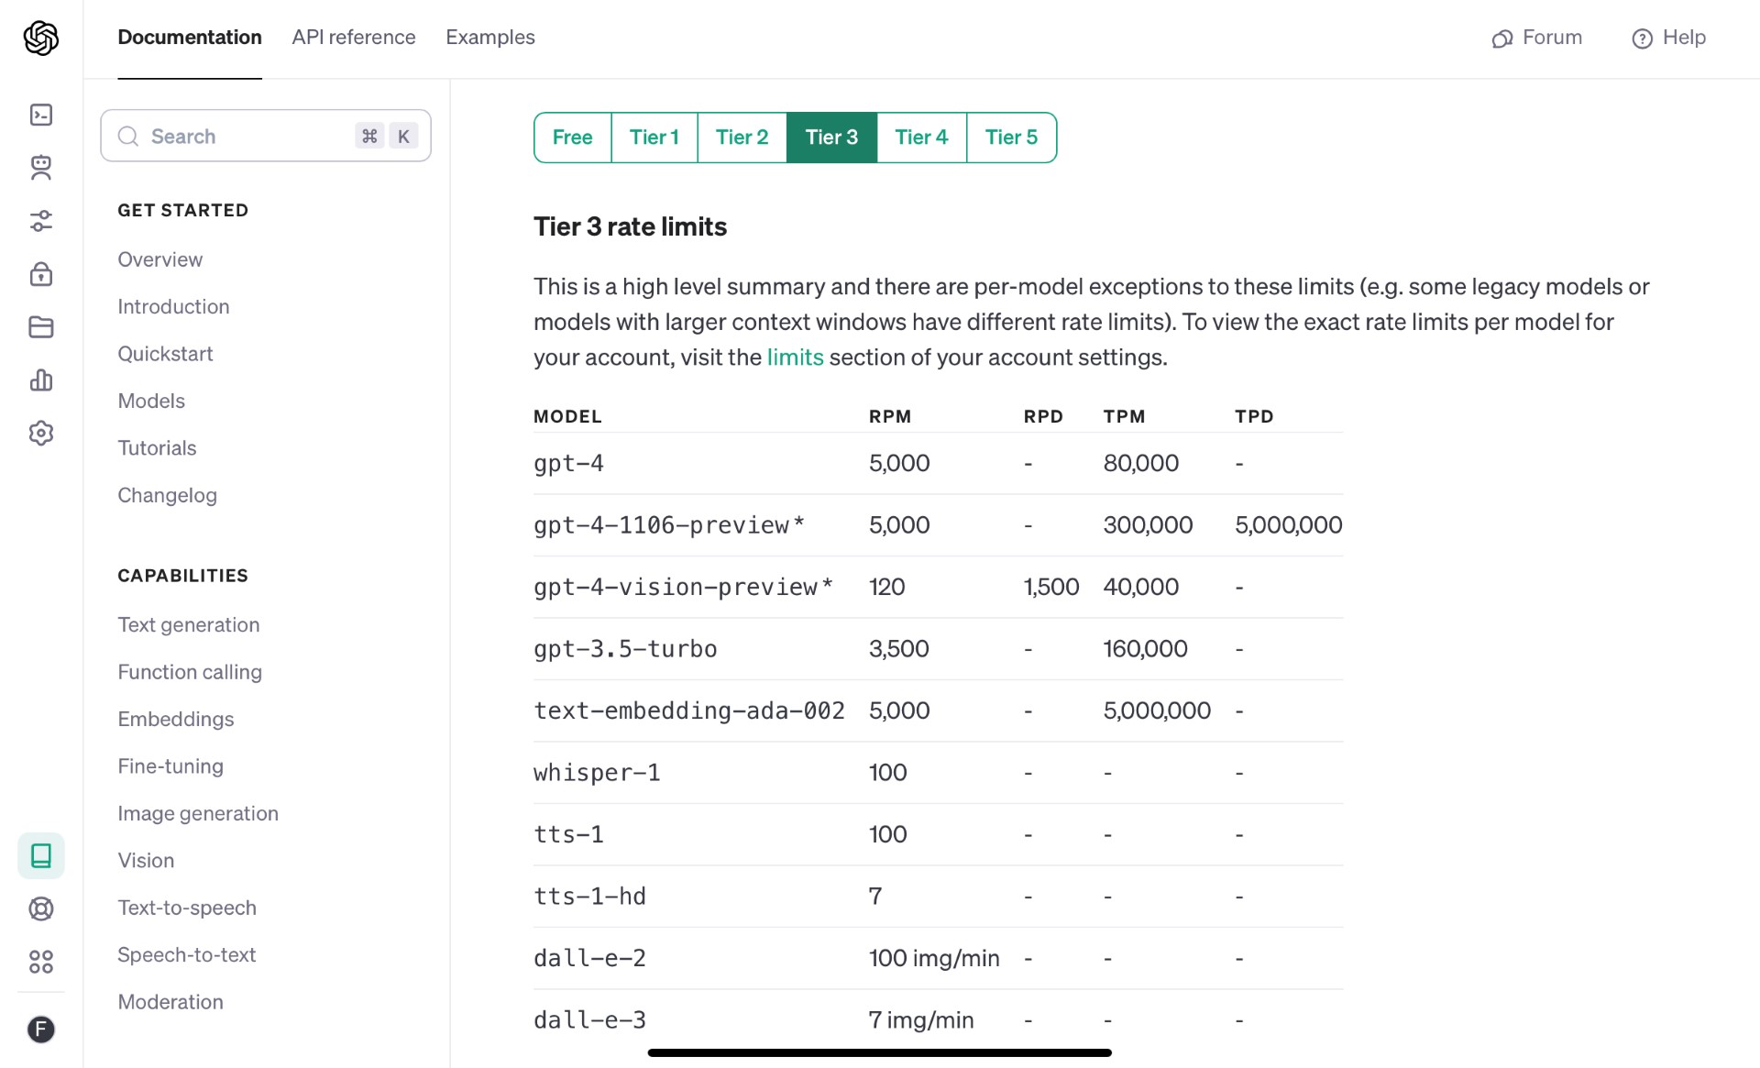Select the Tier 2 tab
This screenshot has width=1760, height=1068.
[x=742, y=138]
